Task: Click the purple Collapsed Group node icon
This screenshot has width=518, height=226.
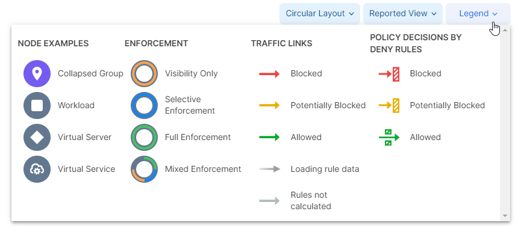Action: tap(37, 73)
